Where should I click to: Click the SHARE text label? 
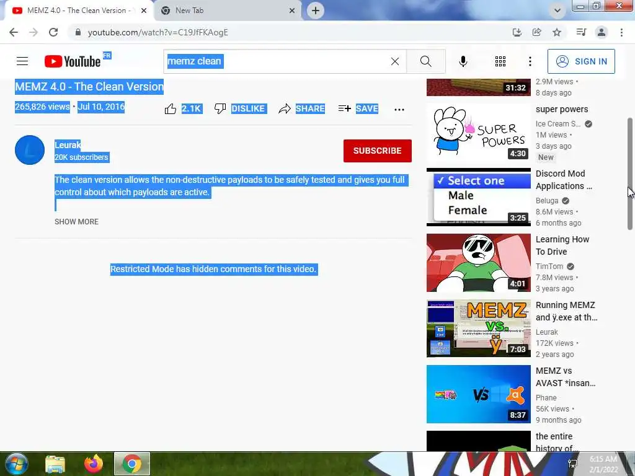310,108
